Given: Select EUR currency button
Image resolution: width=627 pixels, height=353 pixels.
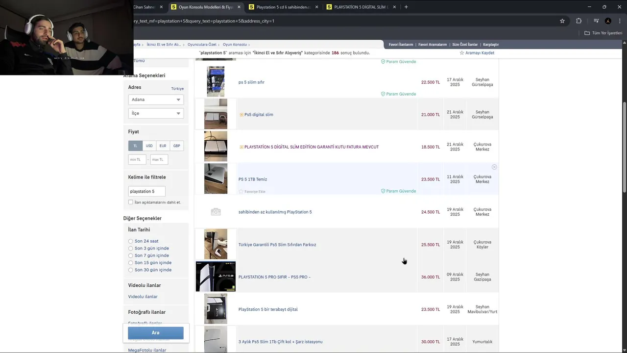Looking at the screenshot, I should (x=163, y=146).
